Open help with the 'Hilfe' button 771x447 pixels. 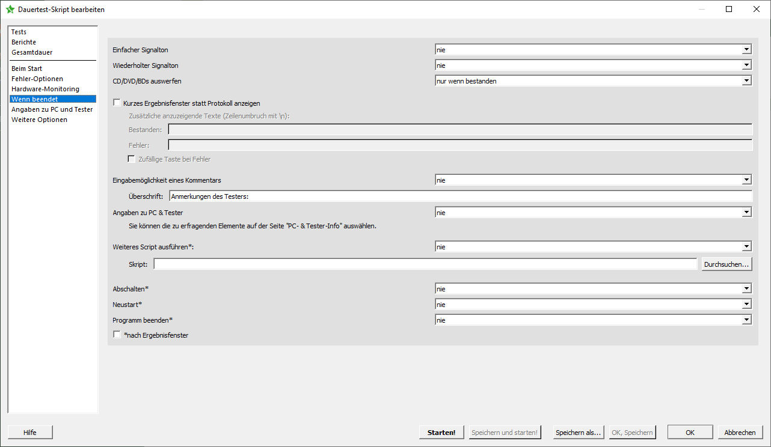tap(30, 433)
